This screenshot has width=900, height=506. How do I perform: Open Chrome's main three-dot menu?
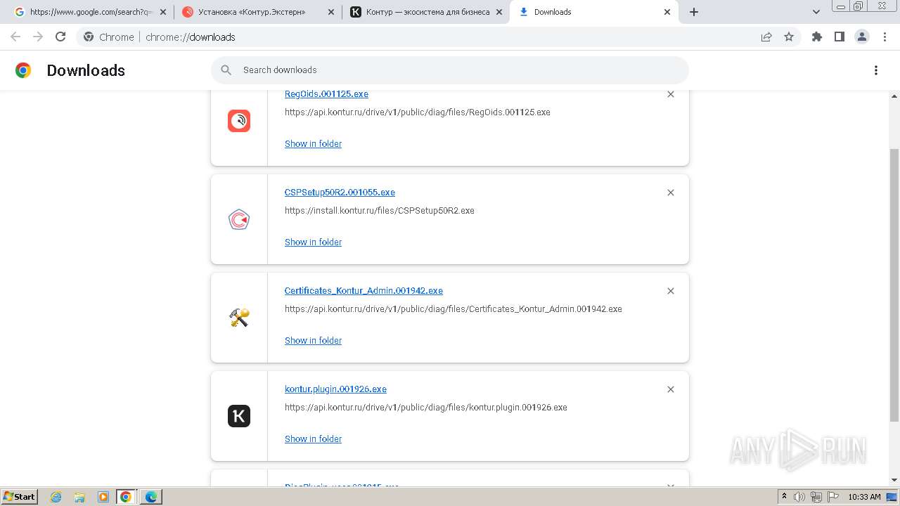point(885,37)
